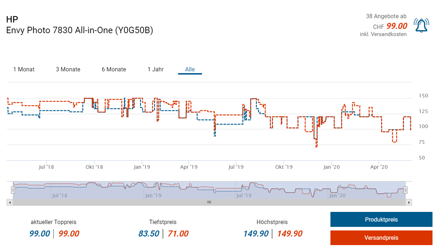Viewport: 435px width, 249px height.
Task: Click the horizontal scrollbar grip under the navigator
Action: pos(209,202)
